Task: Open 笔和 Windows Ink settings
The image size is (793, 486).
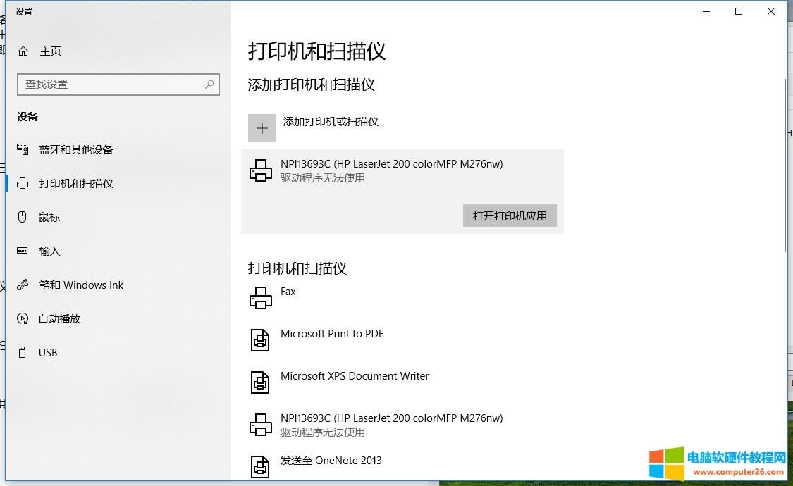Action: (81, 285)
